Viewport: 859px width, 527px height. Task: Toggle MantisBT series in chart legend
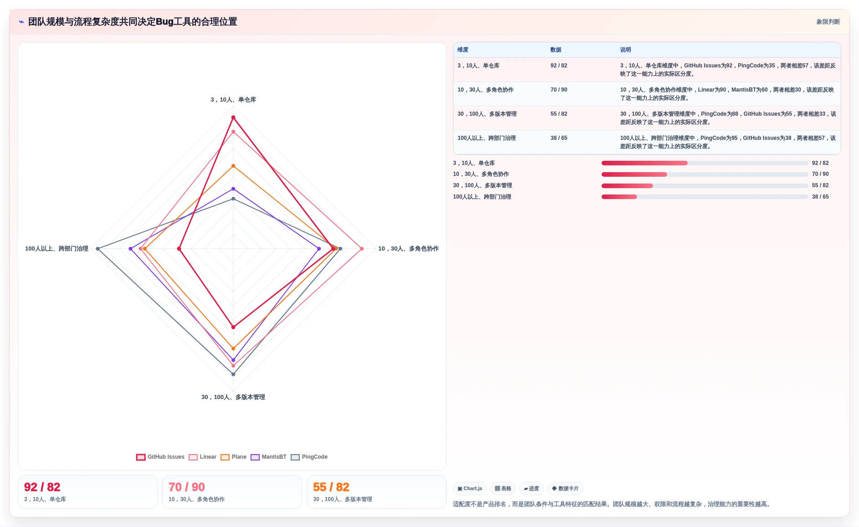[x=269, y=457]
